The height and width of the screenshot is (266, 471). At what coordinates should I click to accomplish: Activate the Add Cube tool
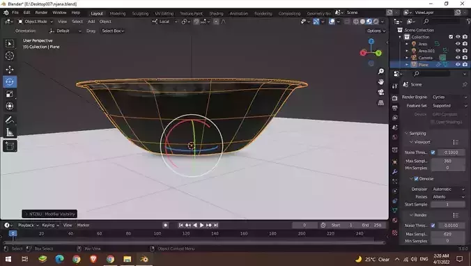coord(10,146)
